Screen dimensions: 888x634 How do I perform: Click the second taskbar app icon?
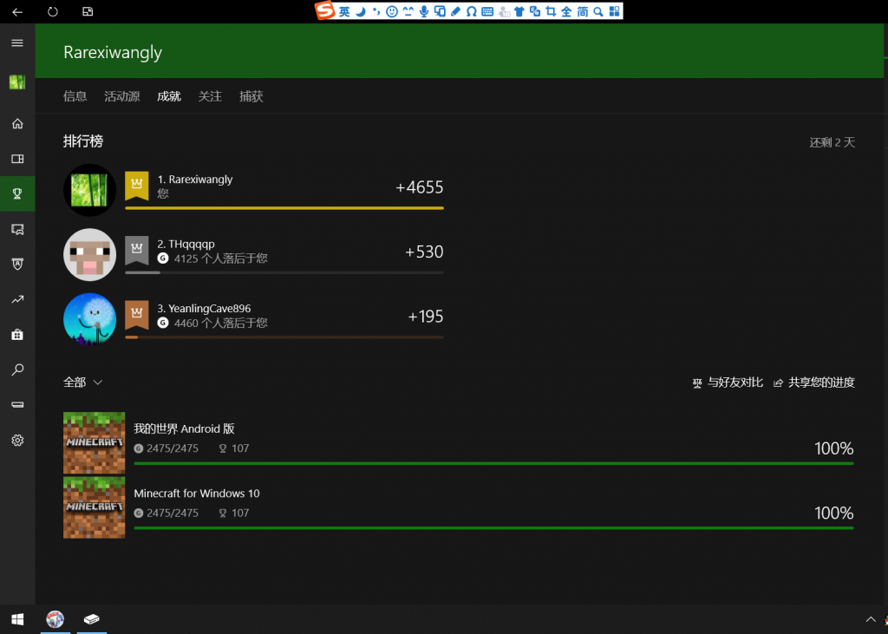coord(92,619)
